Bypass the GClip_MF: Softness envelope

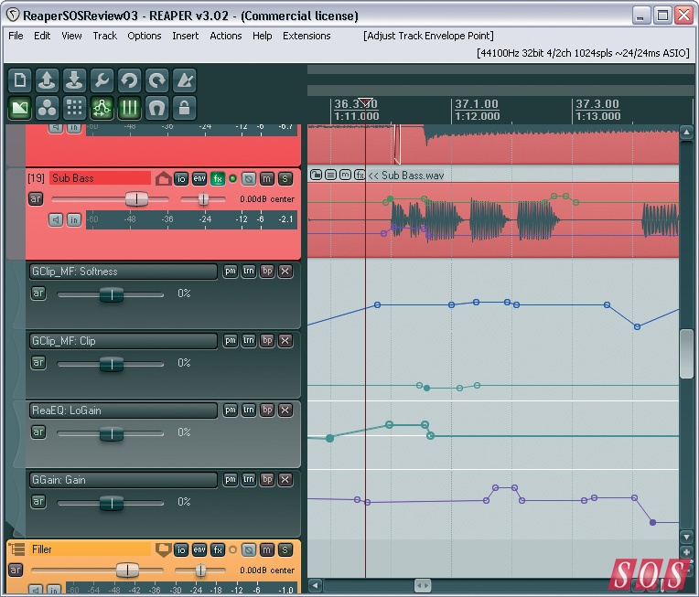coord(267,271)
